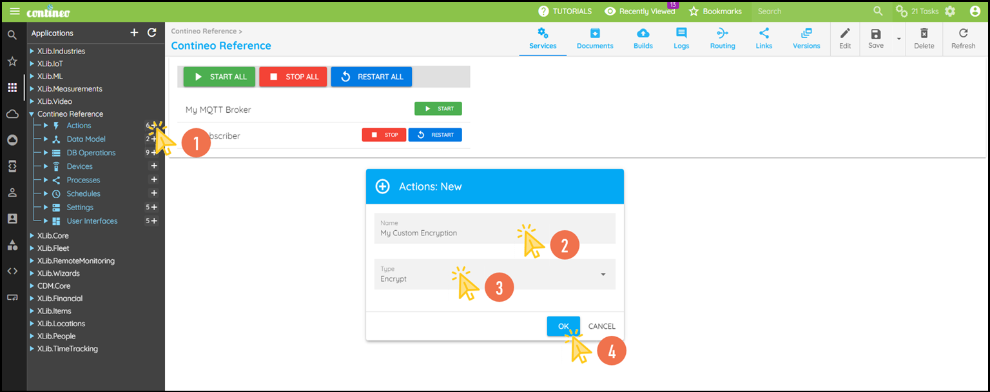Refresh the Applications tree list
Image resolution: width=990 pixels, height=392 pixels.
coord(152,33)
